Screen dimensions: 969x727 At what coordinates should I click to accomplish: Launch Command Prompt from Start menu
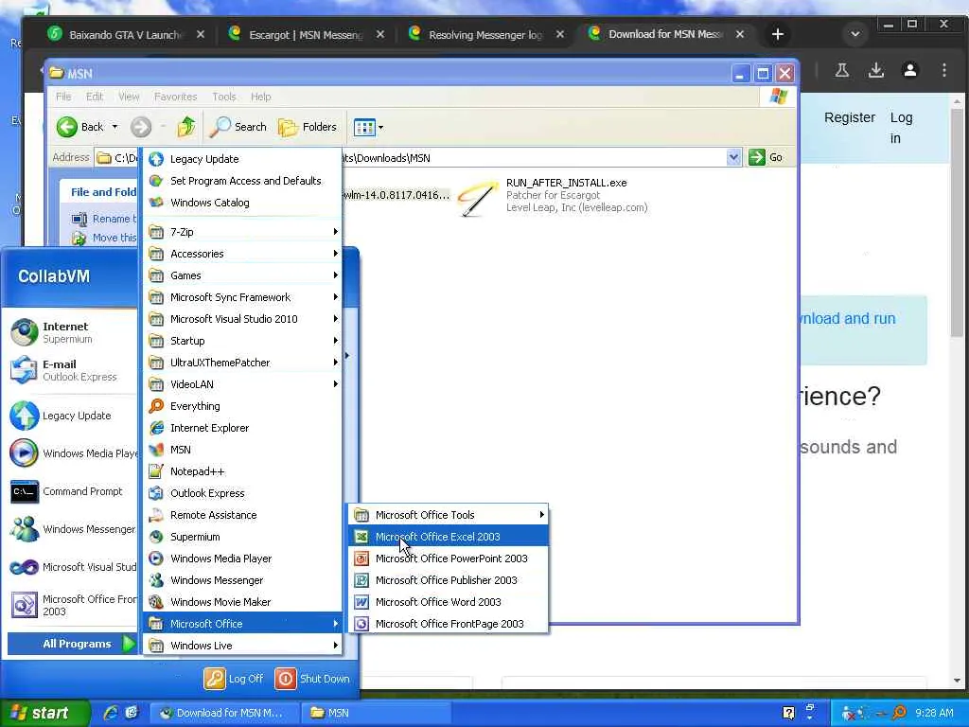pos(72,491)
